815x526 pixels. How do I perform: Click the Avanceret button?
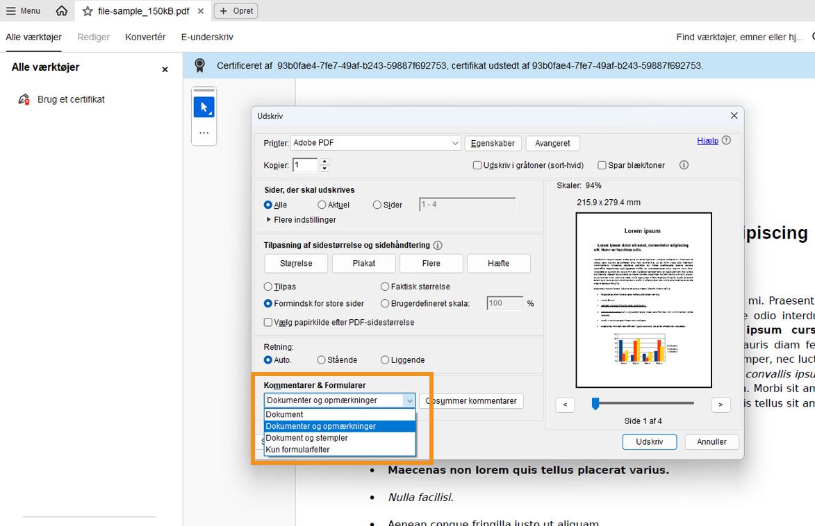552,144
